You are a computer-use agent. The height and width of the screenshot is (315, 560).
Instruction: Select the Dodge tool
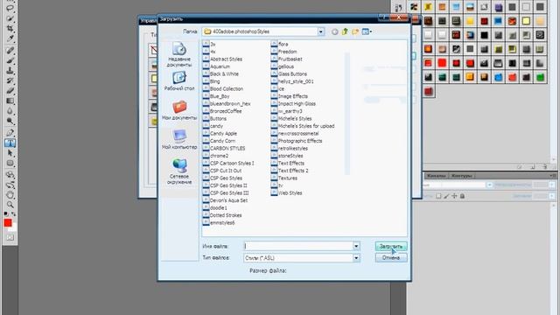click(x=10, y=122)
